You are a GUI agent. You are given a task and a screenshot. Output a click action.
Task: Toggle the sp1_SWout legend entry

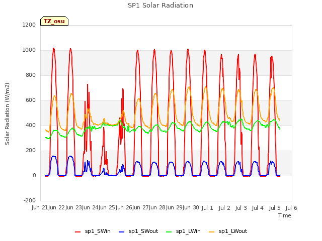click(x=138, y=231)
